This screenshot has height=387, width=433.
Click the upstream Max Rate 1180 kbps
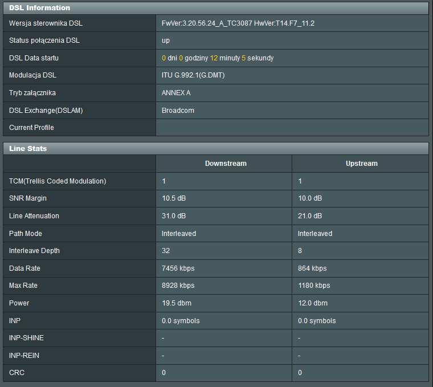coord(314,286)
